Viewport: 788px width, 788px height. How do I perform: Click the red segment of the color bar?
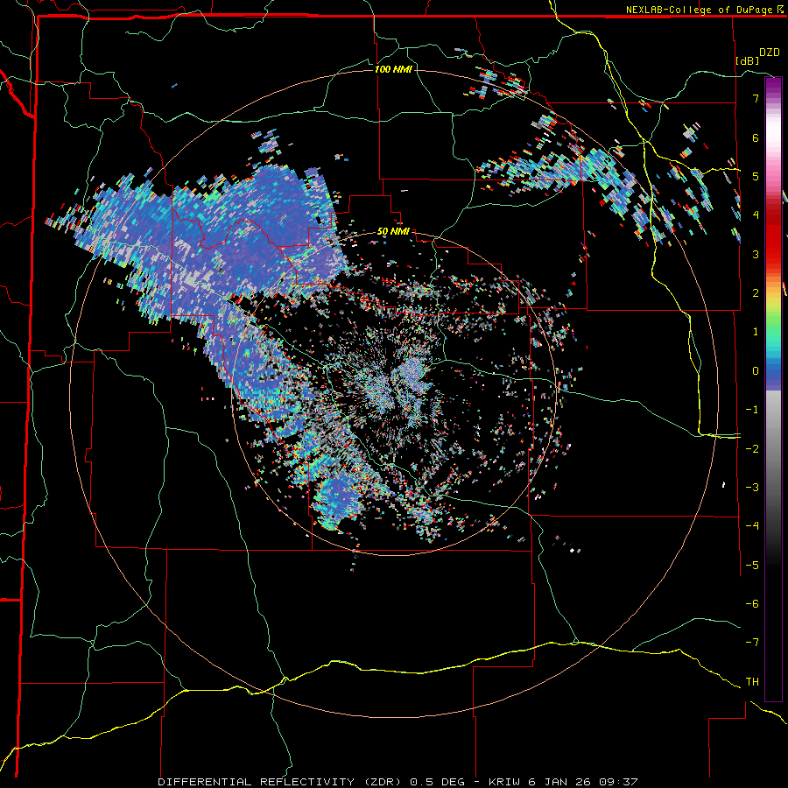click(x=773, y=234)
